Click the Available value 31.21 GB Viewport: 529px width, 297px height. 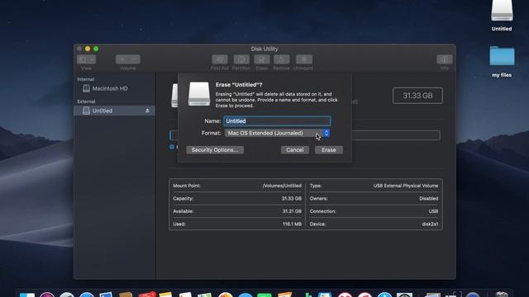[292, 211]
